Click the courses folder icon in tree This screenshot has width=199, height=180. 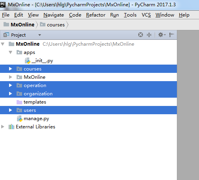coord(19,69)
